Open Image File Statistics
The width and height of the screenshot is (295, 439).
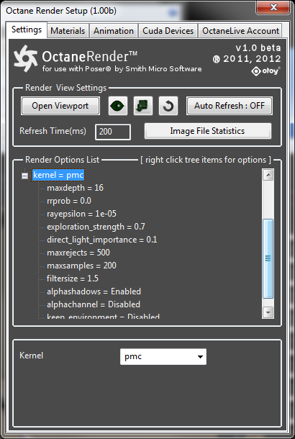[208, 131]
